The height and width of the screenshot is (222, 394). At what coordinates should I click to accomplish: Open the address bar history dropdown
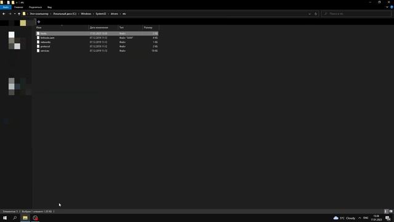tap(310, 14)
